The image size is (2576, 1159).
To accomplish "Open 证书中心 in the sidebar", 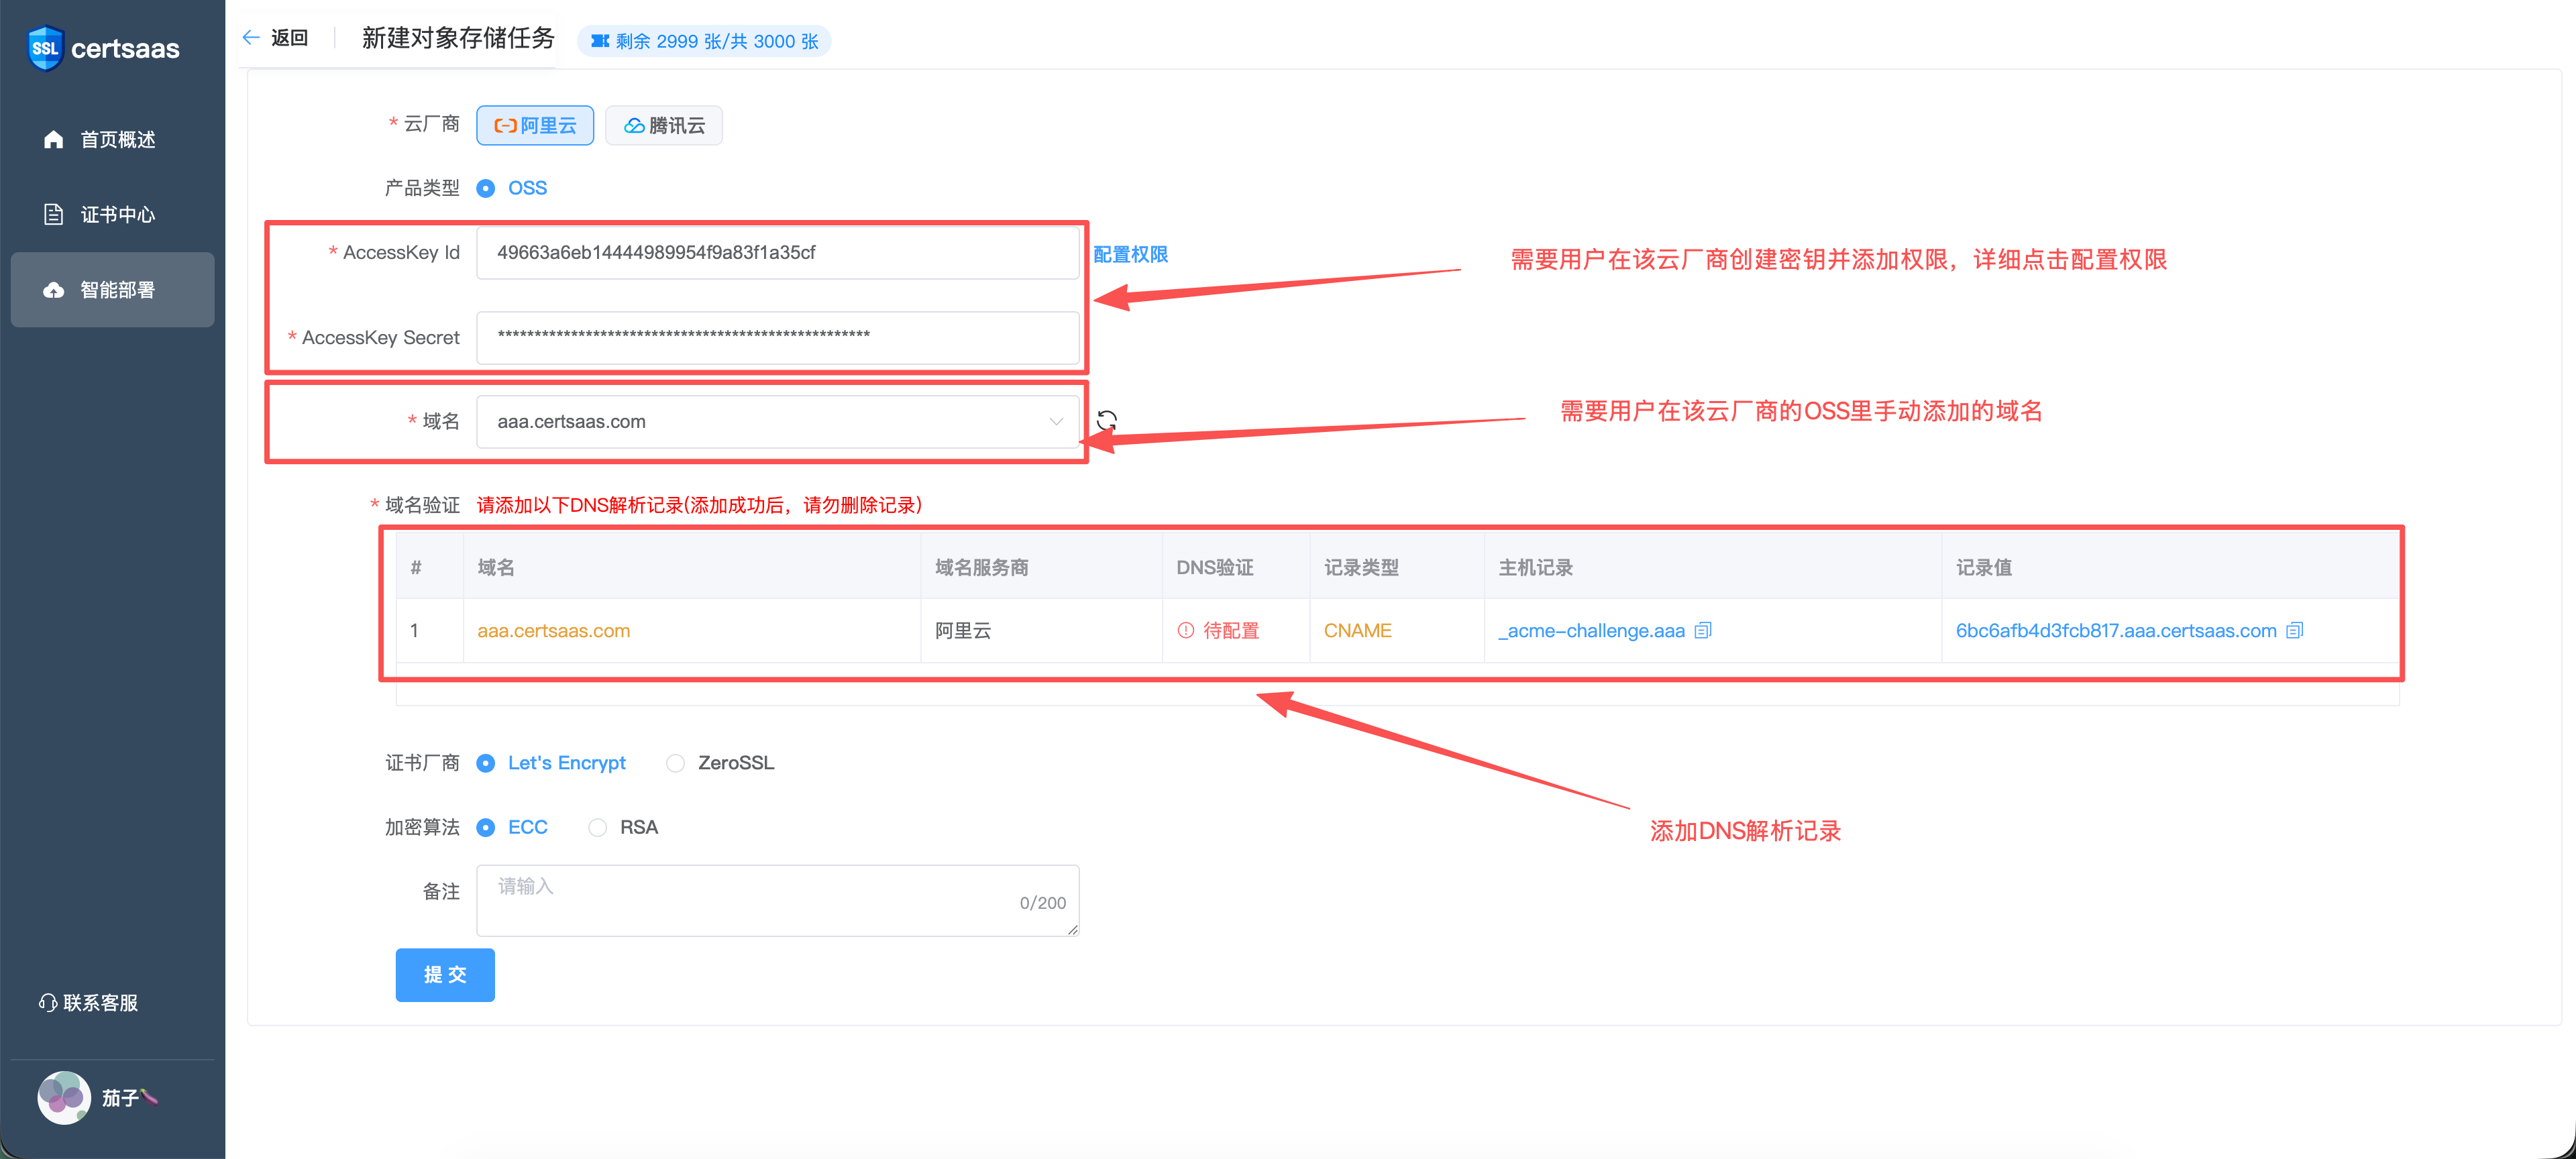I will coord(113,215).
